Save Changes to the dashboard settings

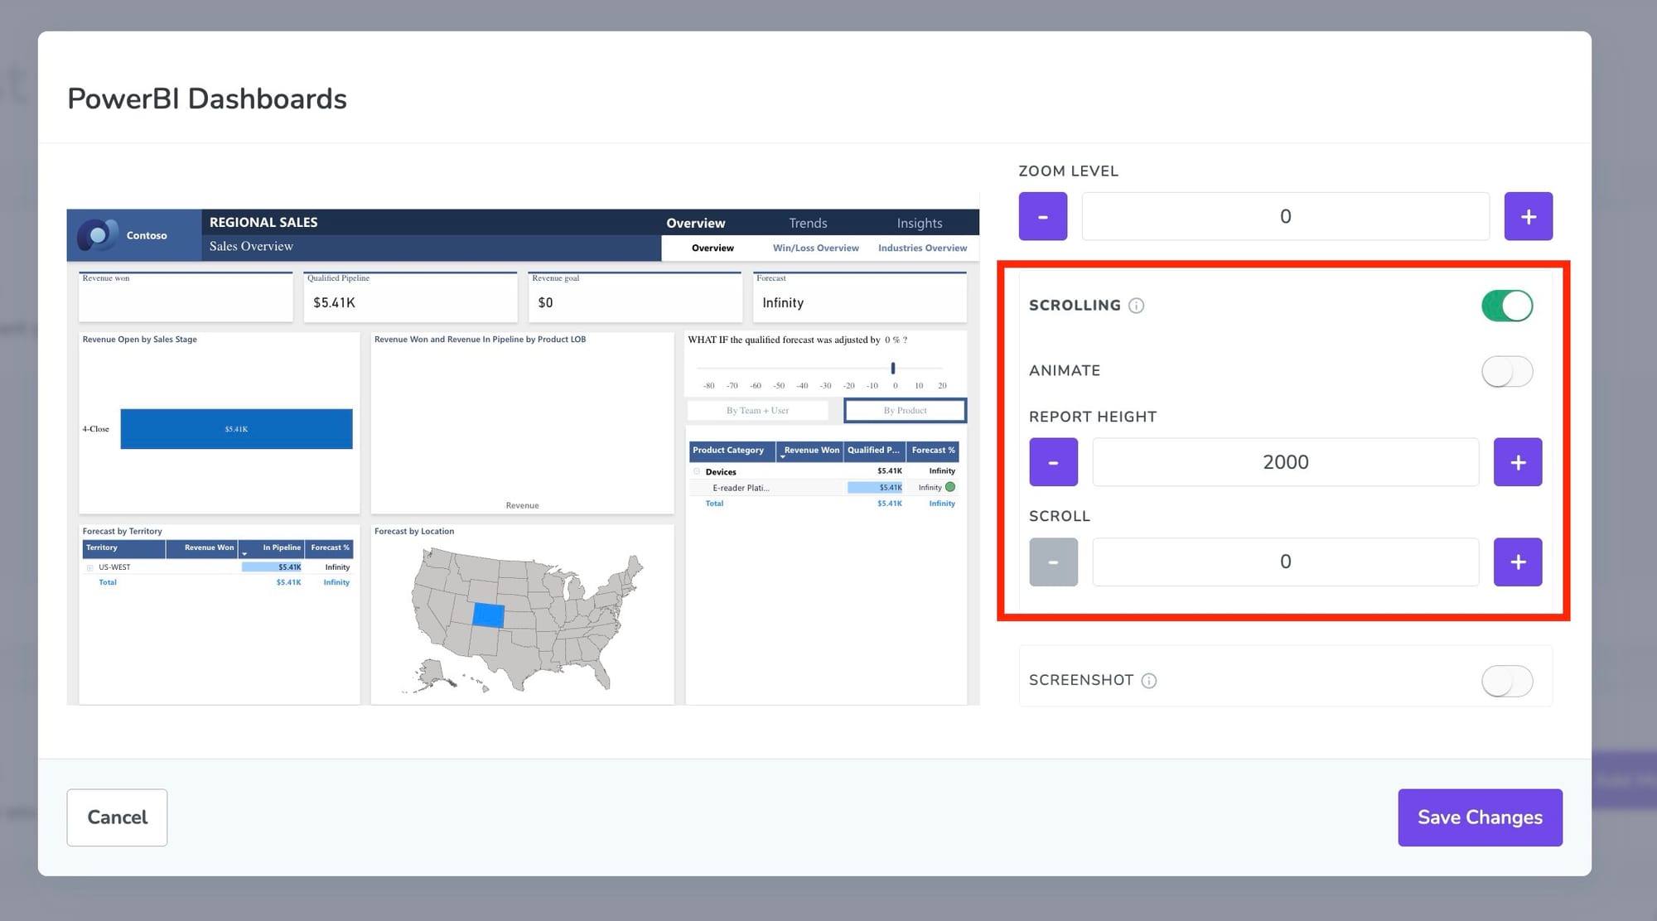click(x=1480, y=817)
